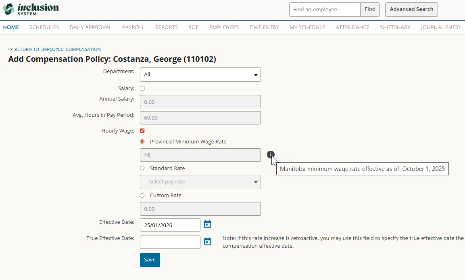The width and height of the screenshot is (465, 280).
Task: Open the Effective Date calendar picker
Action: [x=208, y=224]
